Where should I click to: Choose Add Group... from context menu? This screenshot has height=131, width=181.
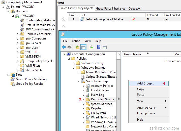(145, 83)
